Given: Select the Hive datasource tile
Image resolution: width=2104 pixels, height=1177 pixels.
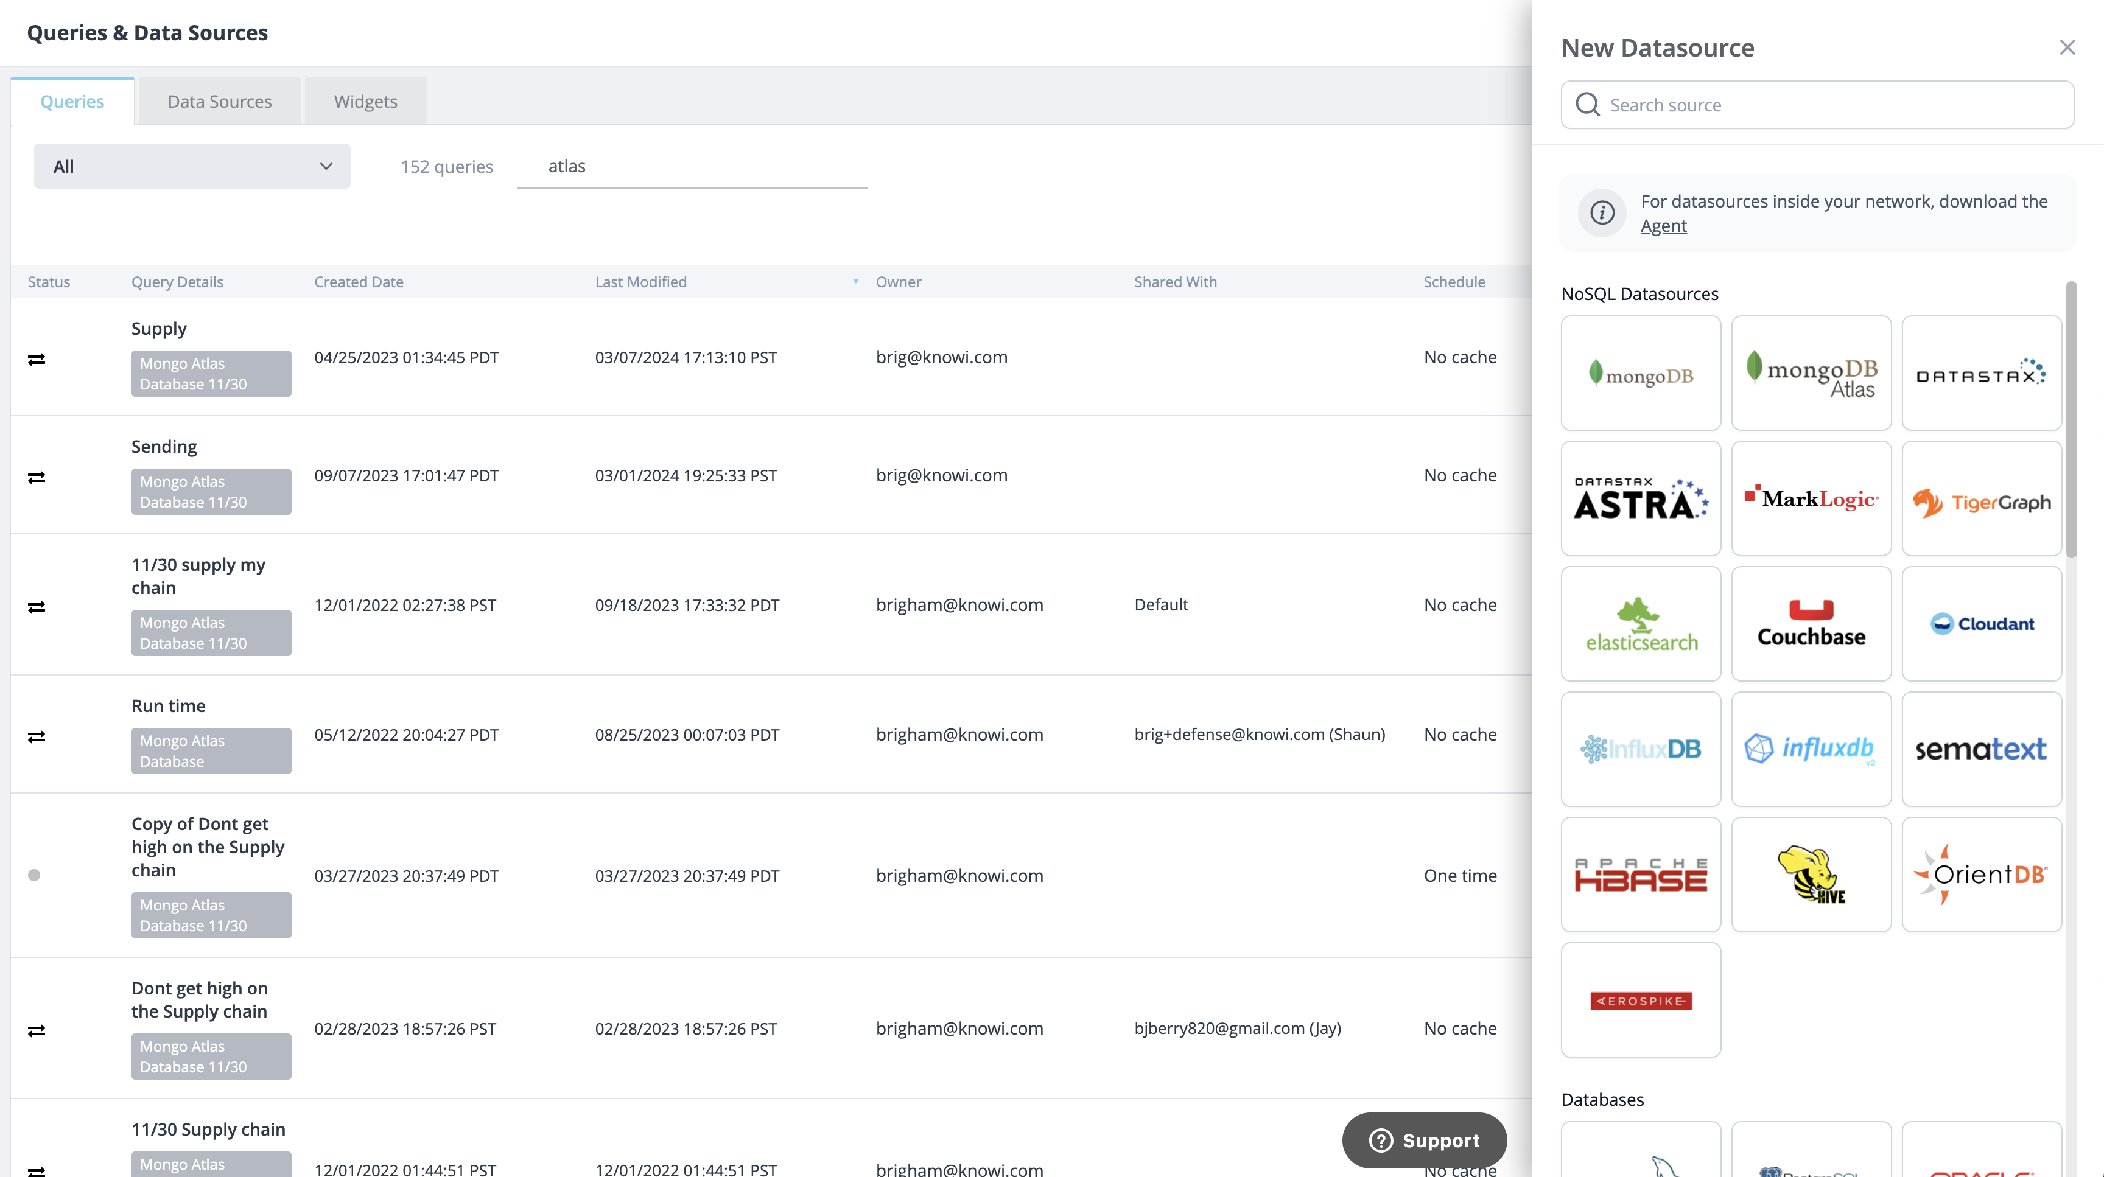Looking at the screenshot, I should (x=1812, y=874).
